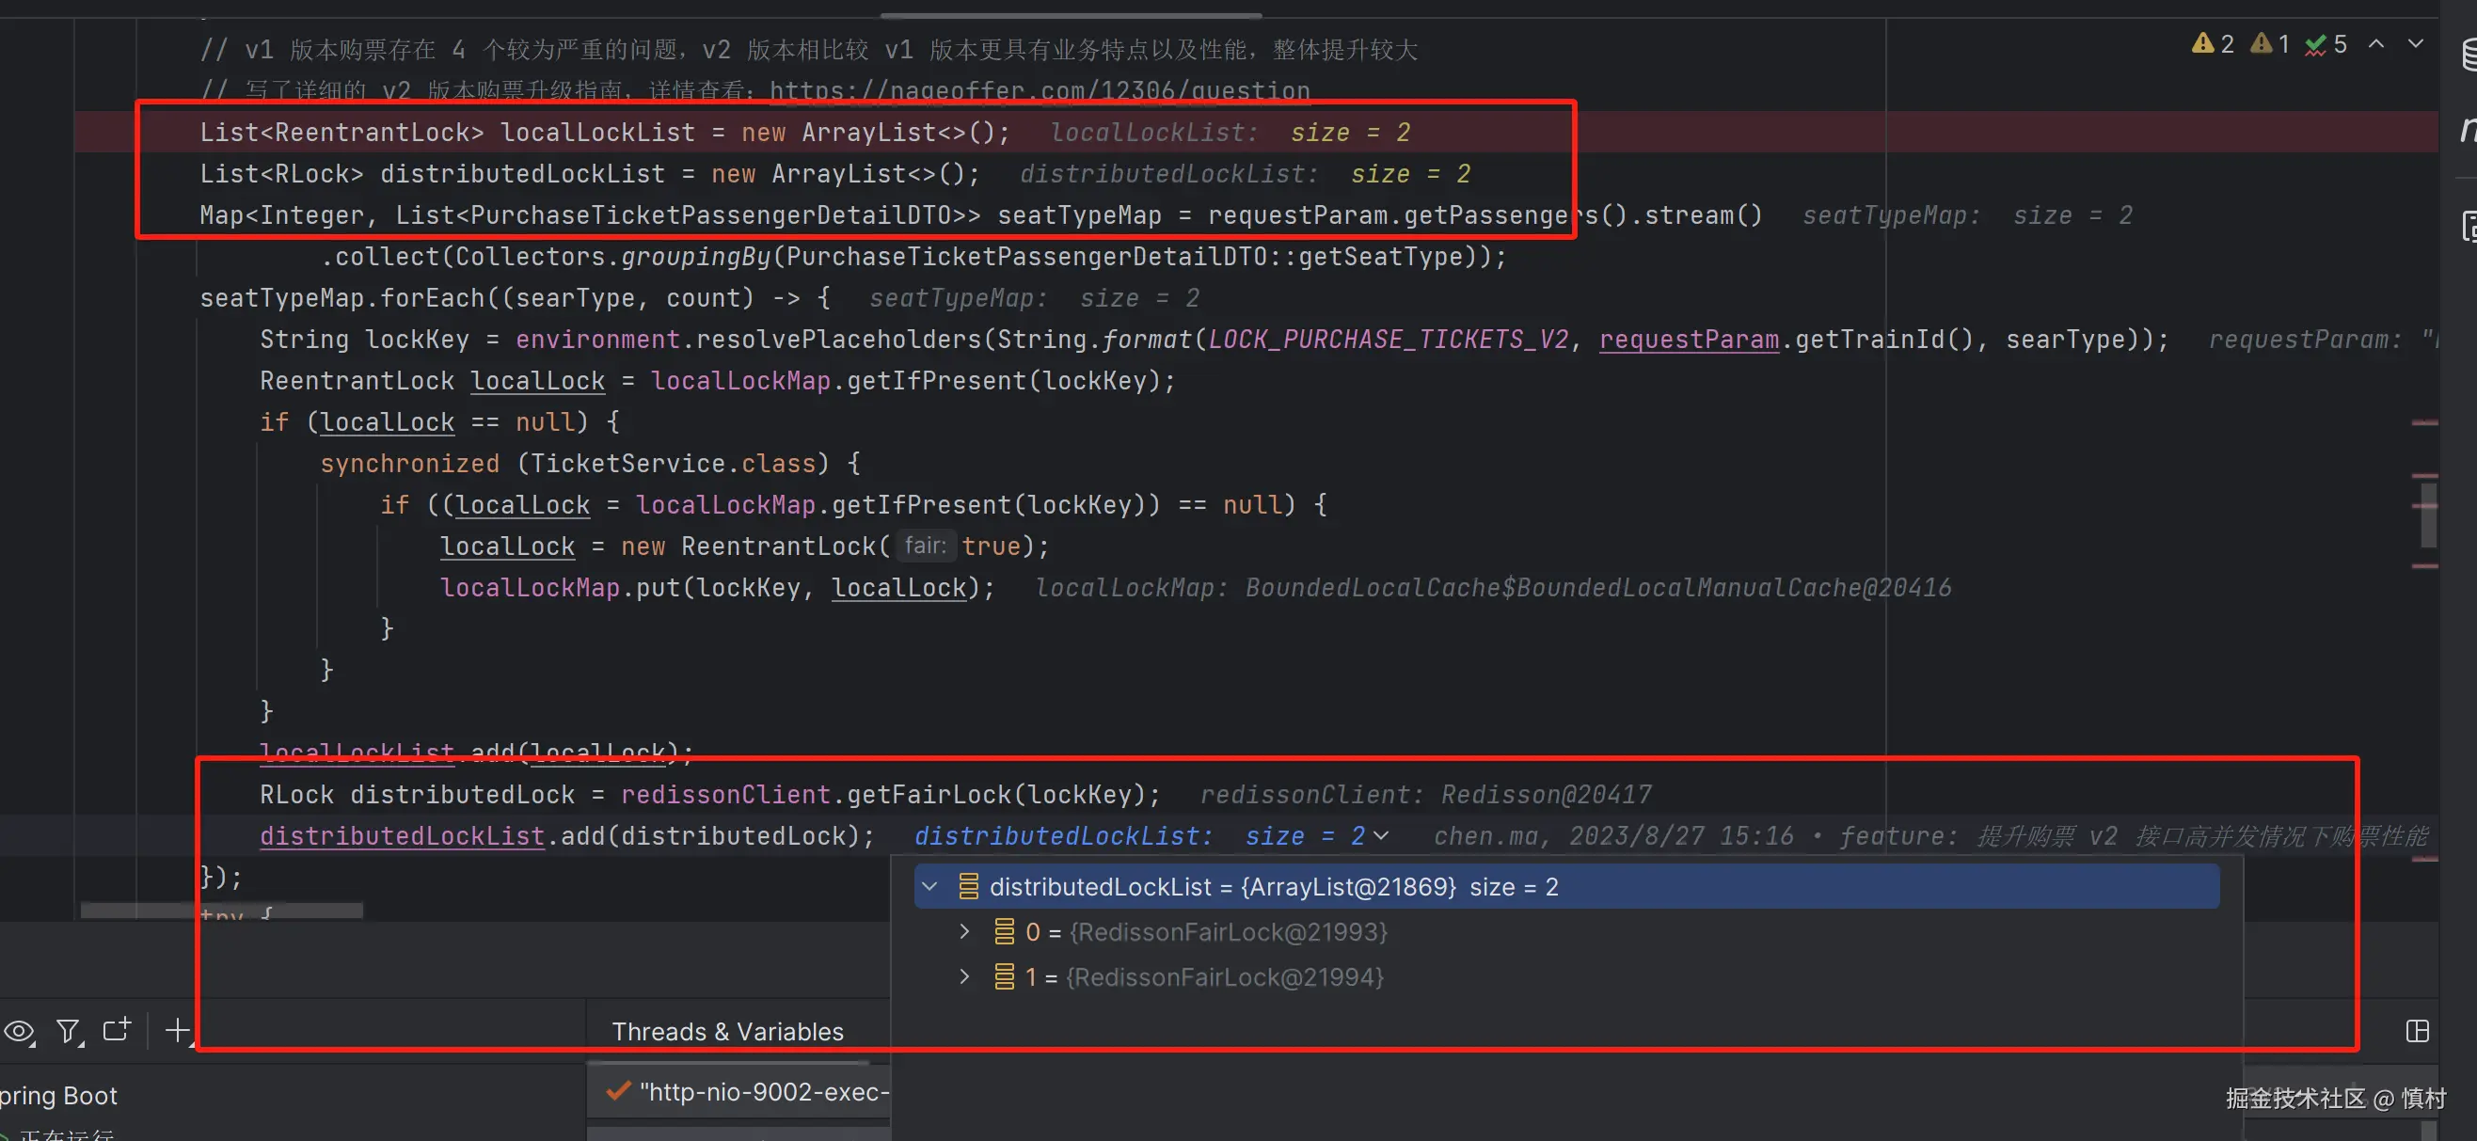The width and height of the screenshot is (2477, 1141).
Task: Open the filter icon in services toolbar
Action: tap(69, 1032)
